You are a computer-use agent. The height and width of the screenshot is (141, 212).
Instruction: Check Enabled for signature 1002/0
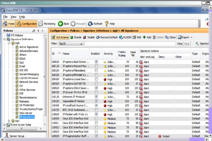(x=96, y=70)
